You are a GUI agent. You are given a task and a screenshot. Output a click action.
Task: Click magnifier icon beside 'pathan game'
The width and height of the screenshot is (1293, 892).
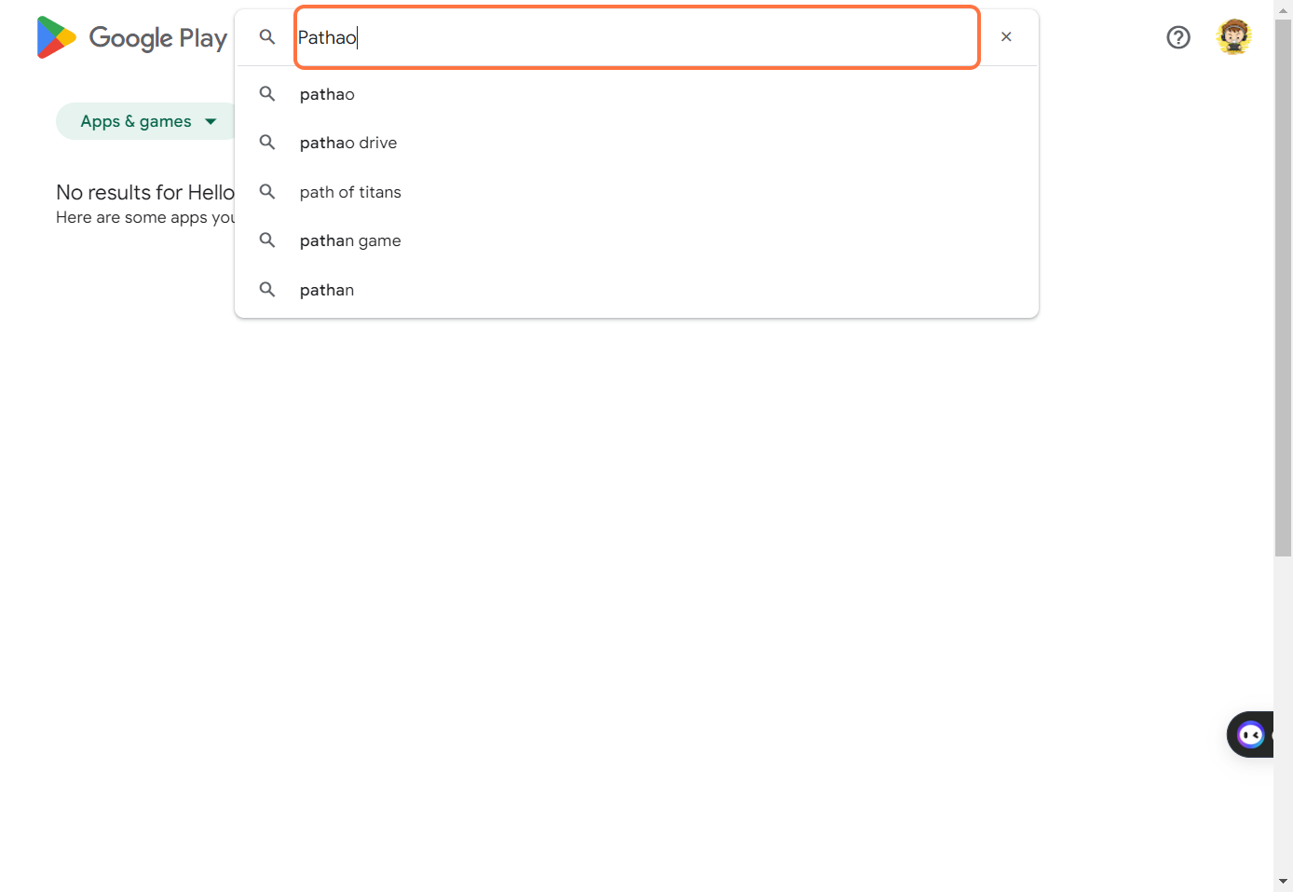pos(267,240)
